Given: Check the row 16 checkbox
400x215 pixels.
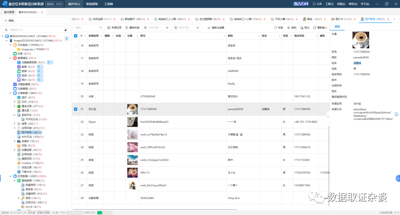Looking at the screenshot, I should [76, 46].
